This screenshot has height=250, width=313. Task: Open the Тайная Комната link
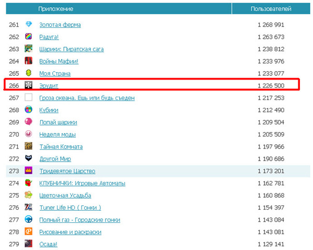tap(61, 146)
